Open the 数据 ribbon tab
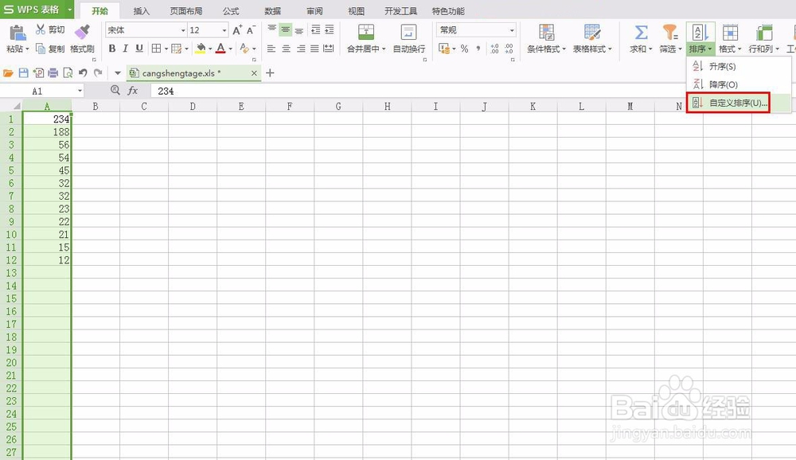The image size is (796, 460). tap(272, 10)
